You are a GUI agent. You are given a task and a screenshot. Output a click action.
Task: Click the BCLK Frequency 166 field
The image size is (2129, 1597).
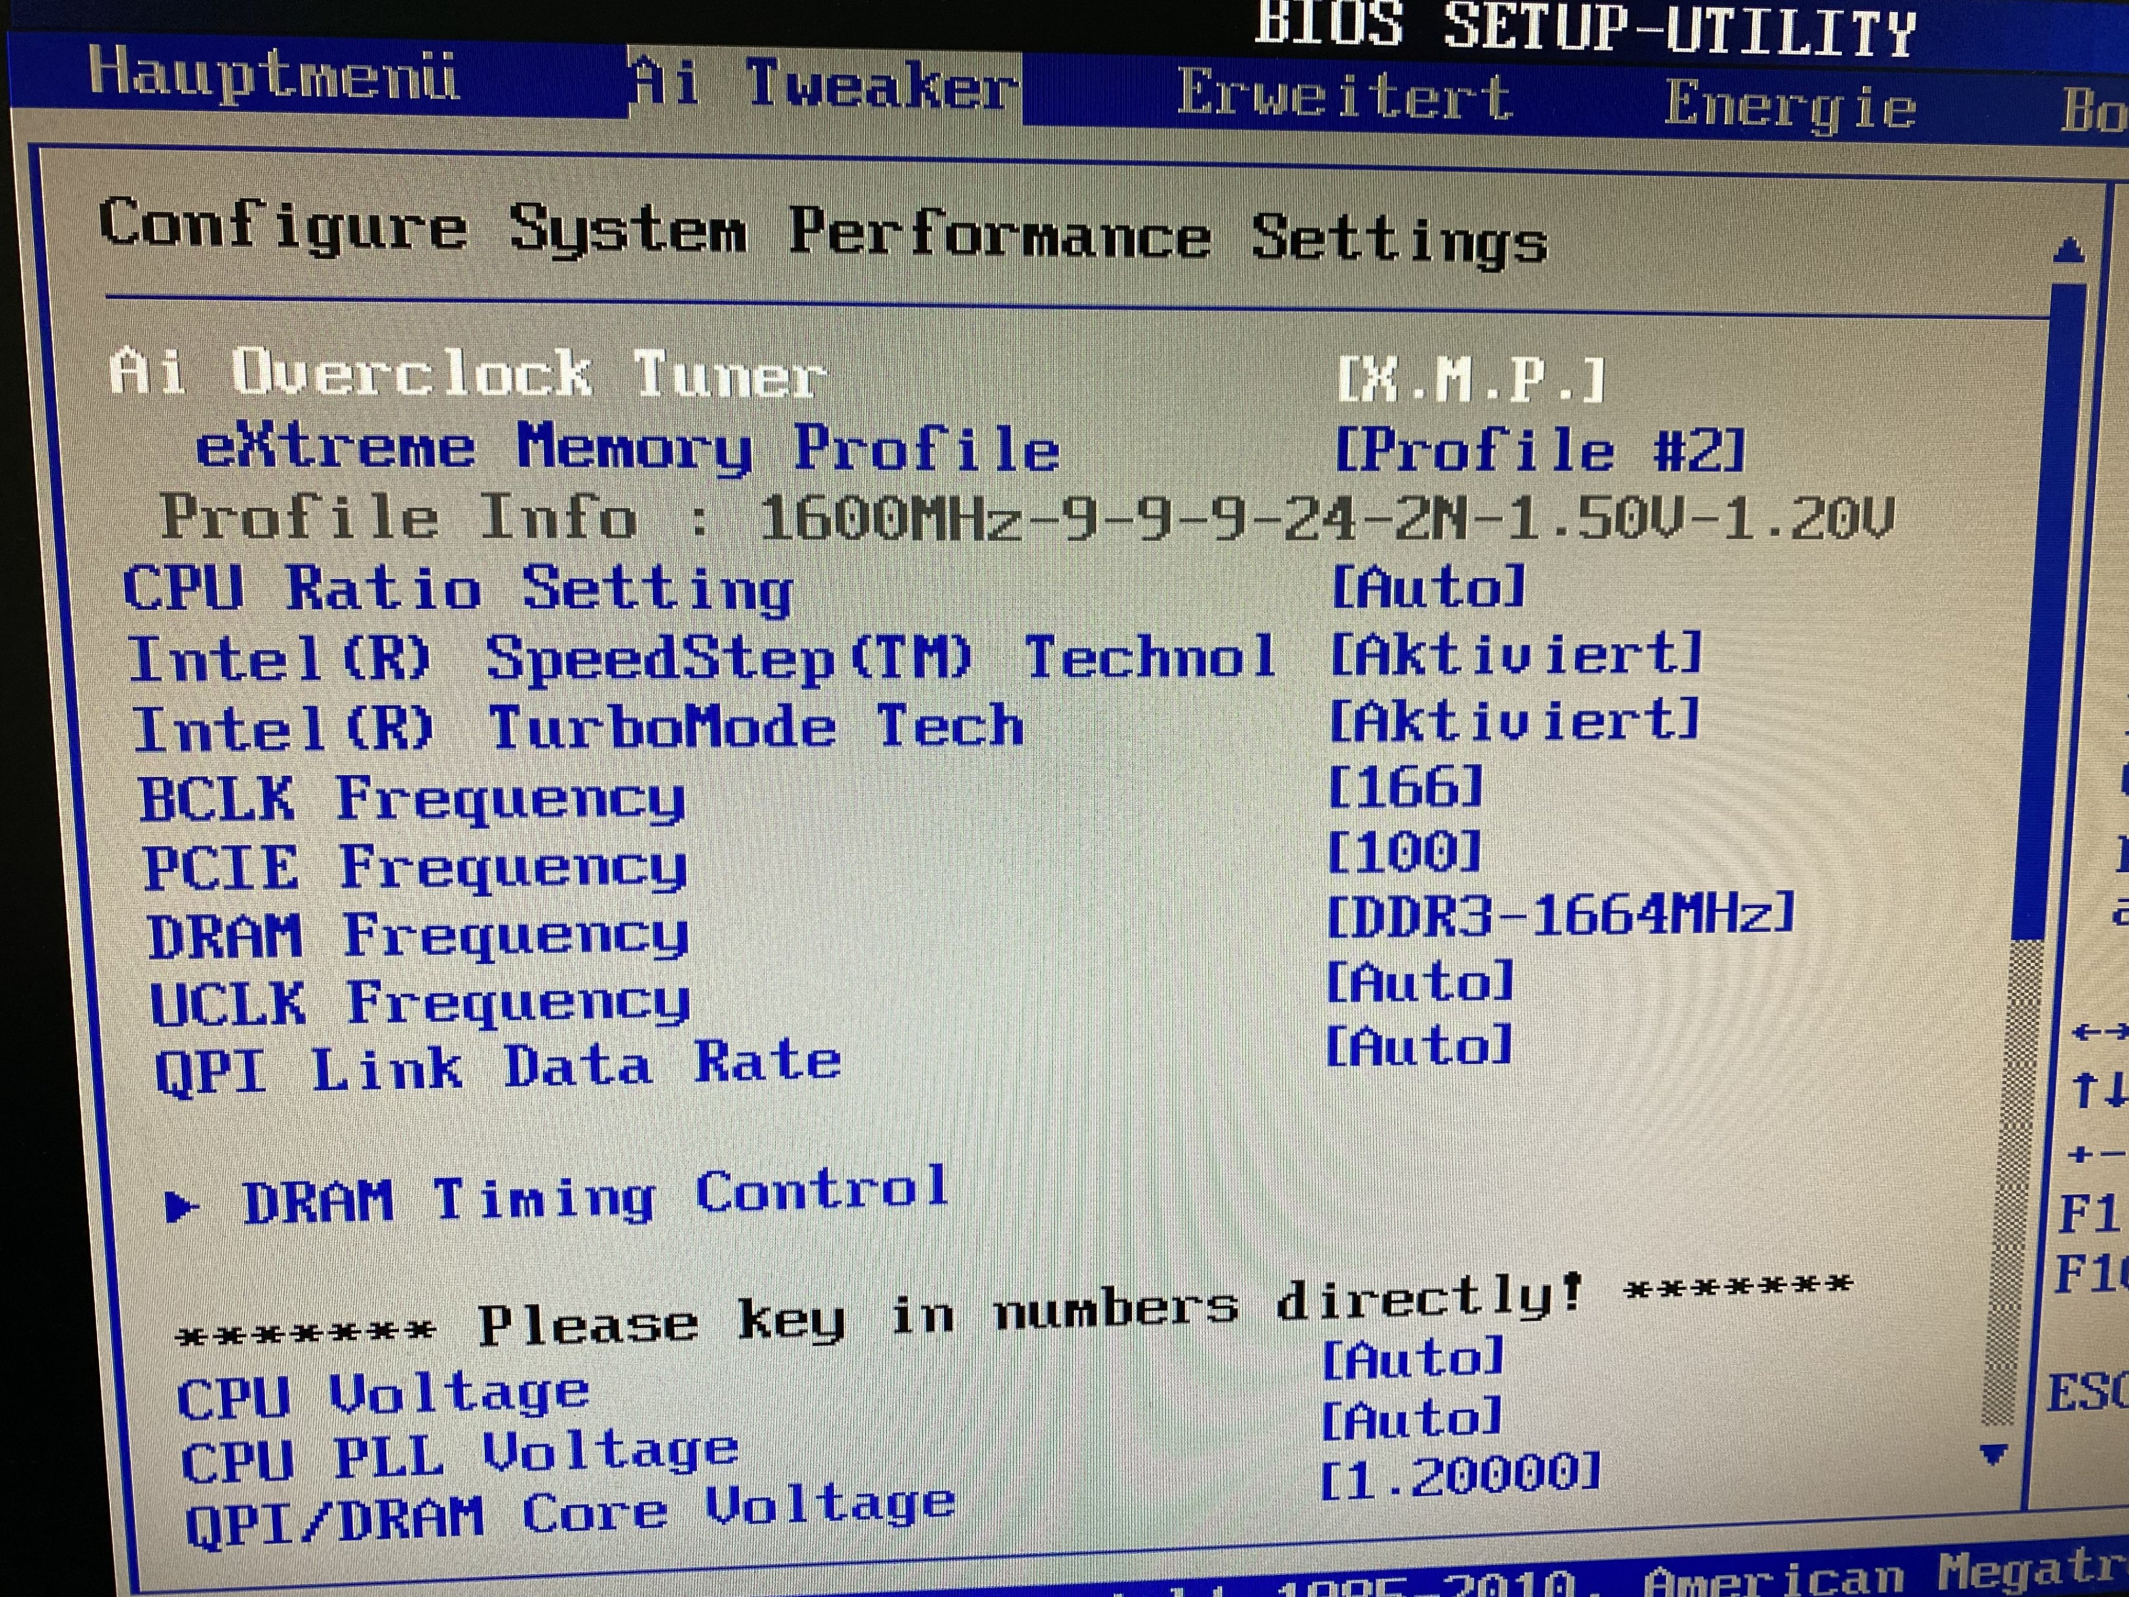pyautogui.click(x=1405, y=787)
